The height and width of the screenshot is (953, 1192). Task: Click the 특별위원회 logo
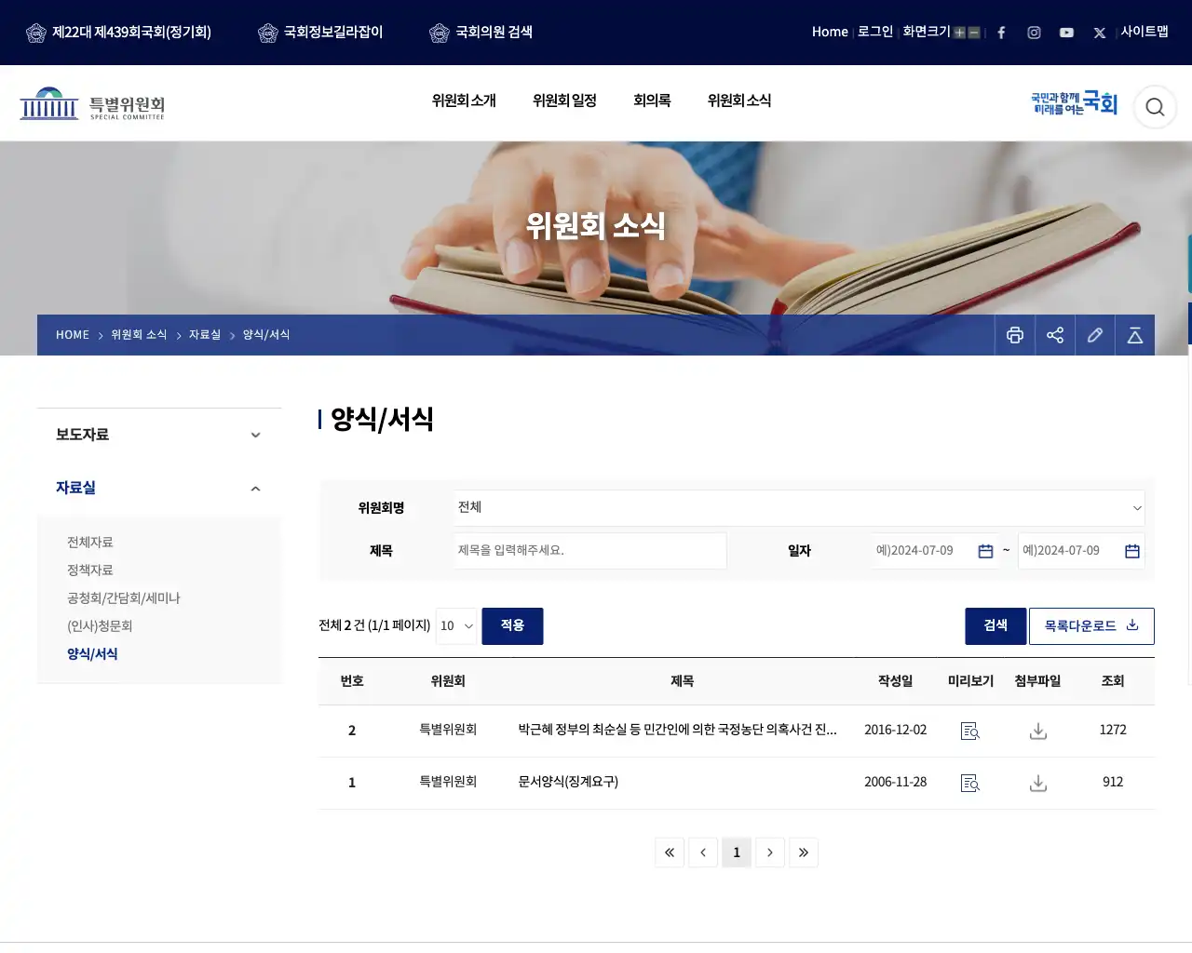tap(92, 104)
